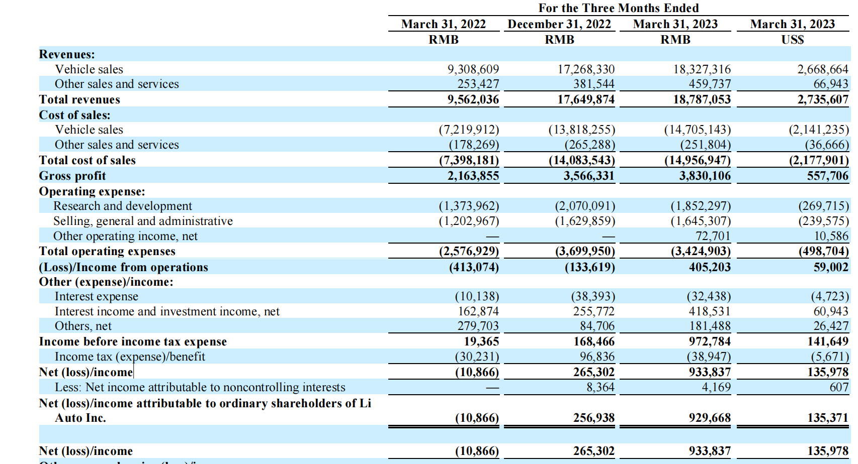
Task: Click the "For the Three Months Ended" heading
Action: 618,8
